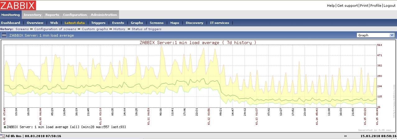397x139 pixels.
Task: Click the ZABBIX logo
Action: (x=18, y=5)
